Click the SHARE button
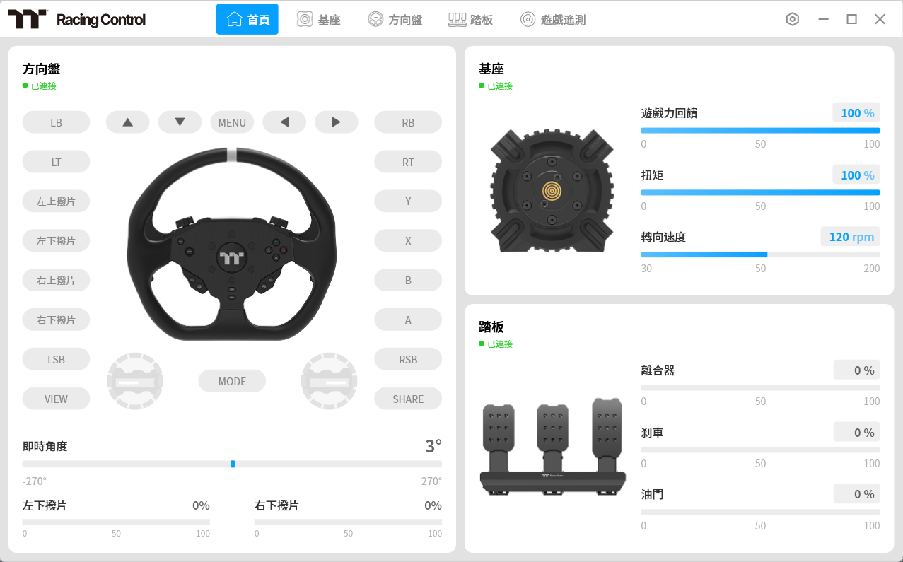This screenshot has width=903, height=562. [x=408, y=399]
